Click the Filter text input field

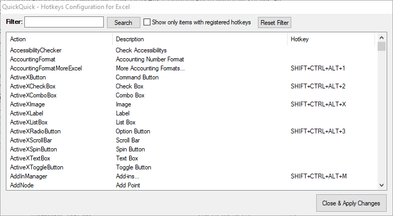64,22
